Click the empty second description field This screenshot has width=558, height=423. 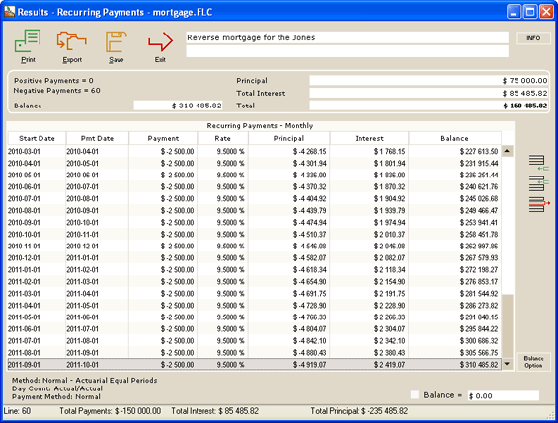347,51
